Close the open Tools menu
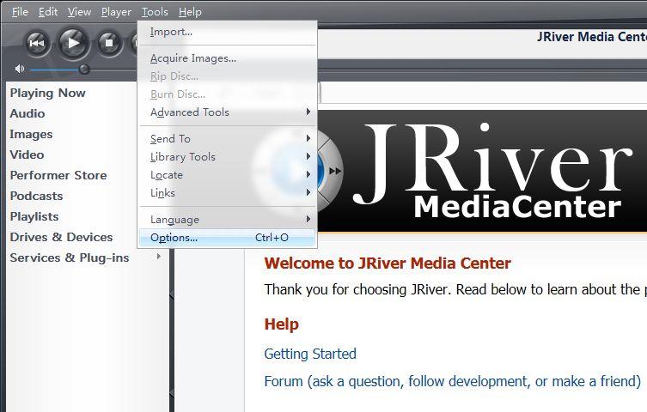This screenshot has width=647, height=412. pyautogui.click(x=155, y=12)
